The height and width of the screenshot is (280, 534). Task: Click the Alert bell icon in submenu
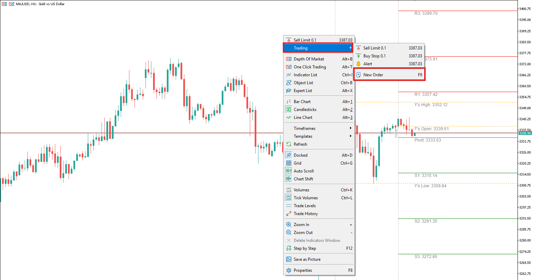(x=358, y=64)
